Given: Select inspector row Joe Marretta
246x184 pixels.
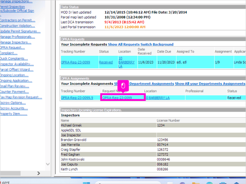Looking at the screenshot, I should point(153,144).
